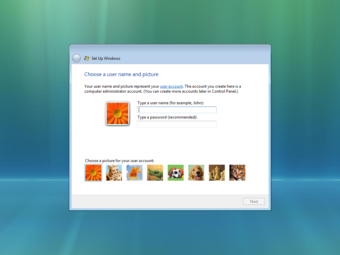340x255 pixels.
Task: Click the Windows flag logo in title
Action: tap(87, 58)
